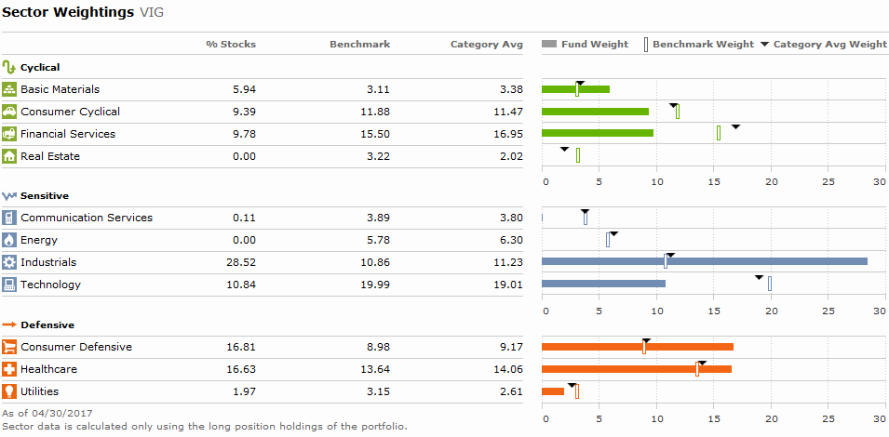Image resolution: width=889 pixels, height=437 pixels.
Task: Click the Defensive arrow icon
Action: (x=9, y=324)
